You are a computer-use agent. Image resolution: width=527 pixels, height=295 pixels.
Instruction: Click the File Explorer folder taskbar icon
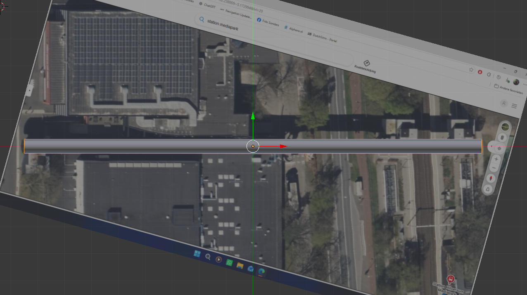[240, 266]
